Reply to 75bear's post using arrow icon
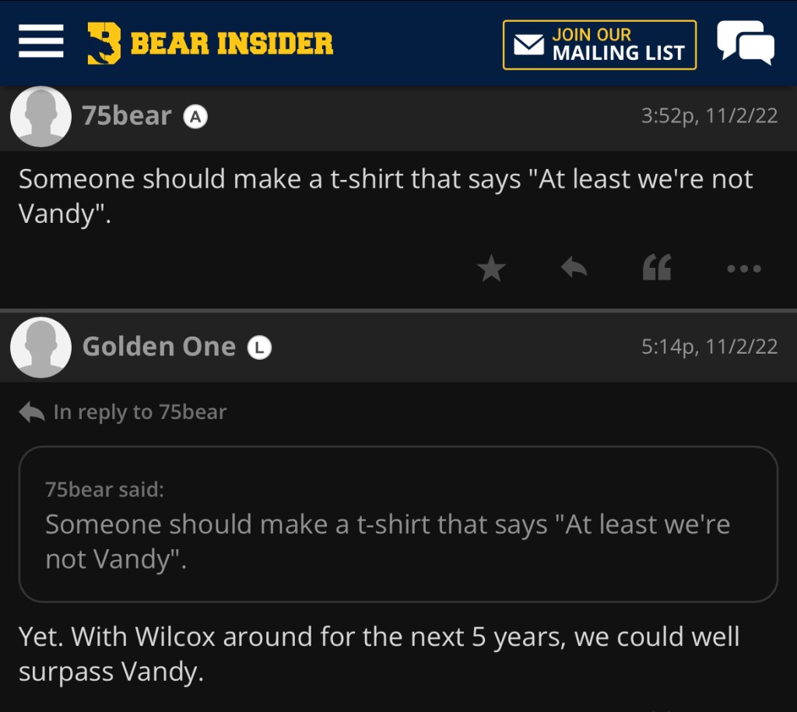 574,269
